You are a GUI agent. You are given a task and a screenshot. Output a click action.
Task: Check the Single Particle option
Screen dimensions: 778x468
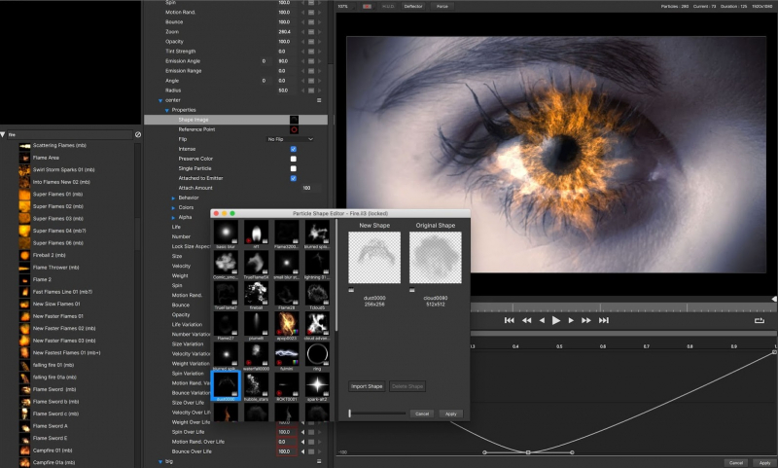(x=294, y=168)
